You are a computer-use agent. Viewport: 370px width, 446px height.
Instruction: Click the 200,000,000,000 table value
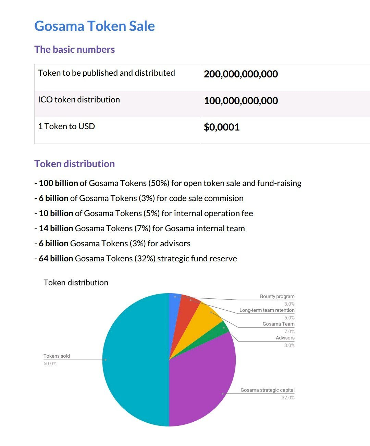pyautogui.click(x=241, y=74)
